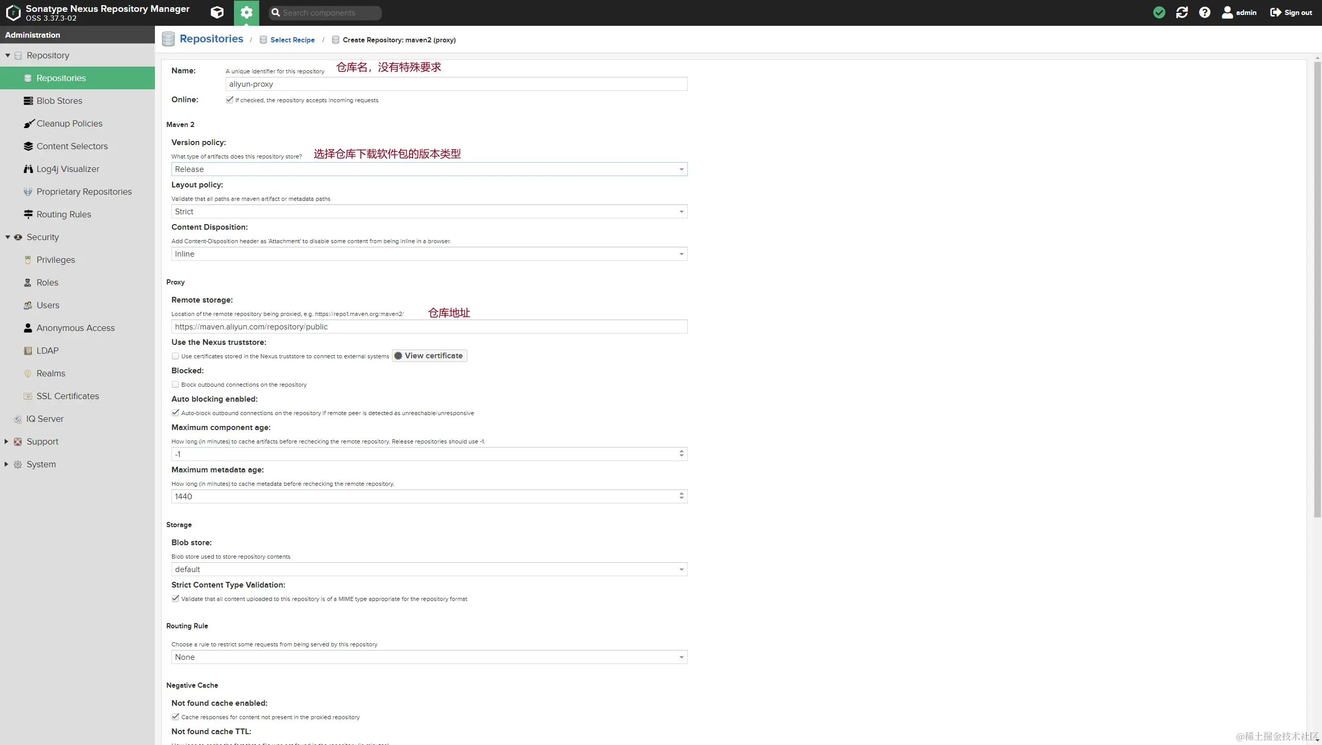Open Blob Stores in sidebar
The height and width of the screenshot is (745, 1322).
[59, 101]
